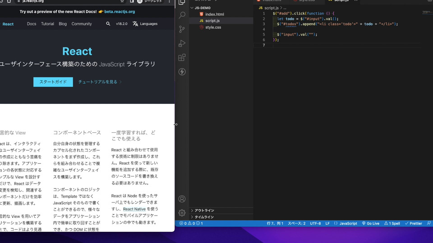Click 1 Spell warning in status bar
The height and width of the screenshot is (243, 433).
(x=392, y=224)
